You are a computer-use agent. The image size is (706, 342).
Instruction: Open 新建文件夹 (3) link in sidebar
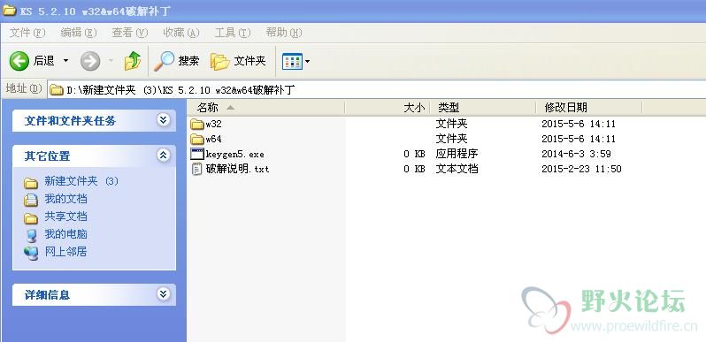point(81,181)
